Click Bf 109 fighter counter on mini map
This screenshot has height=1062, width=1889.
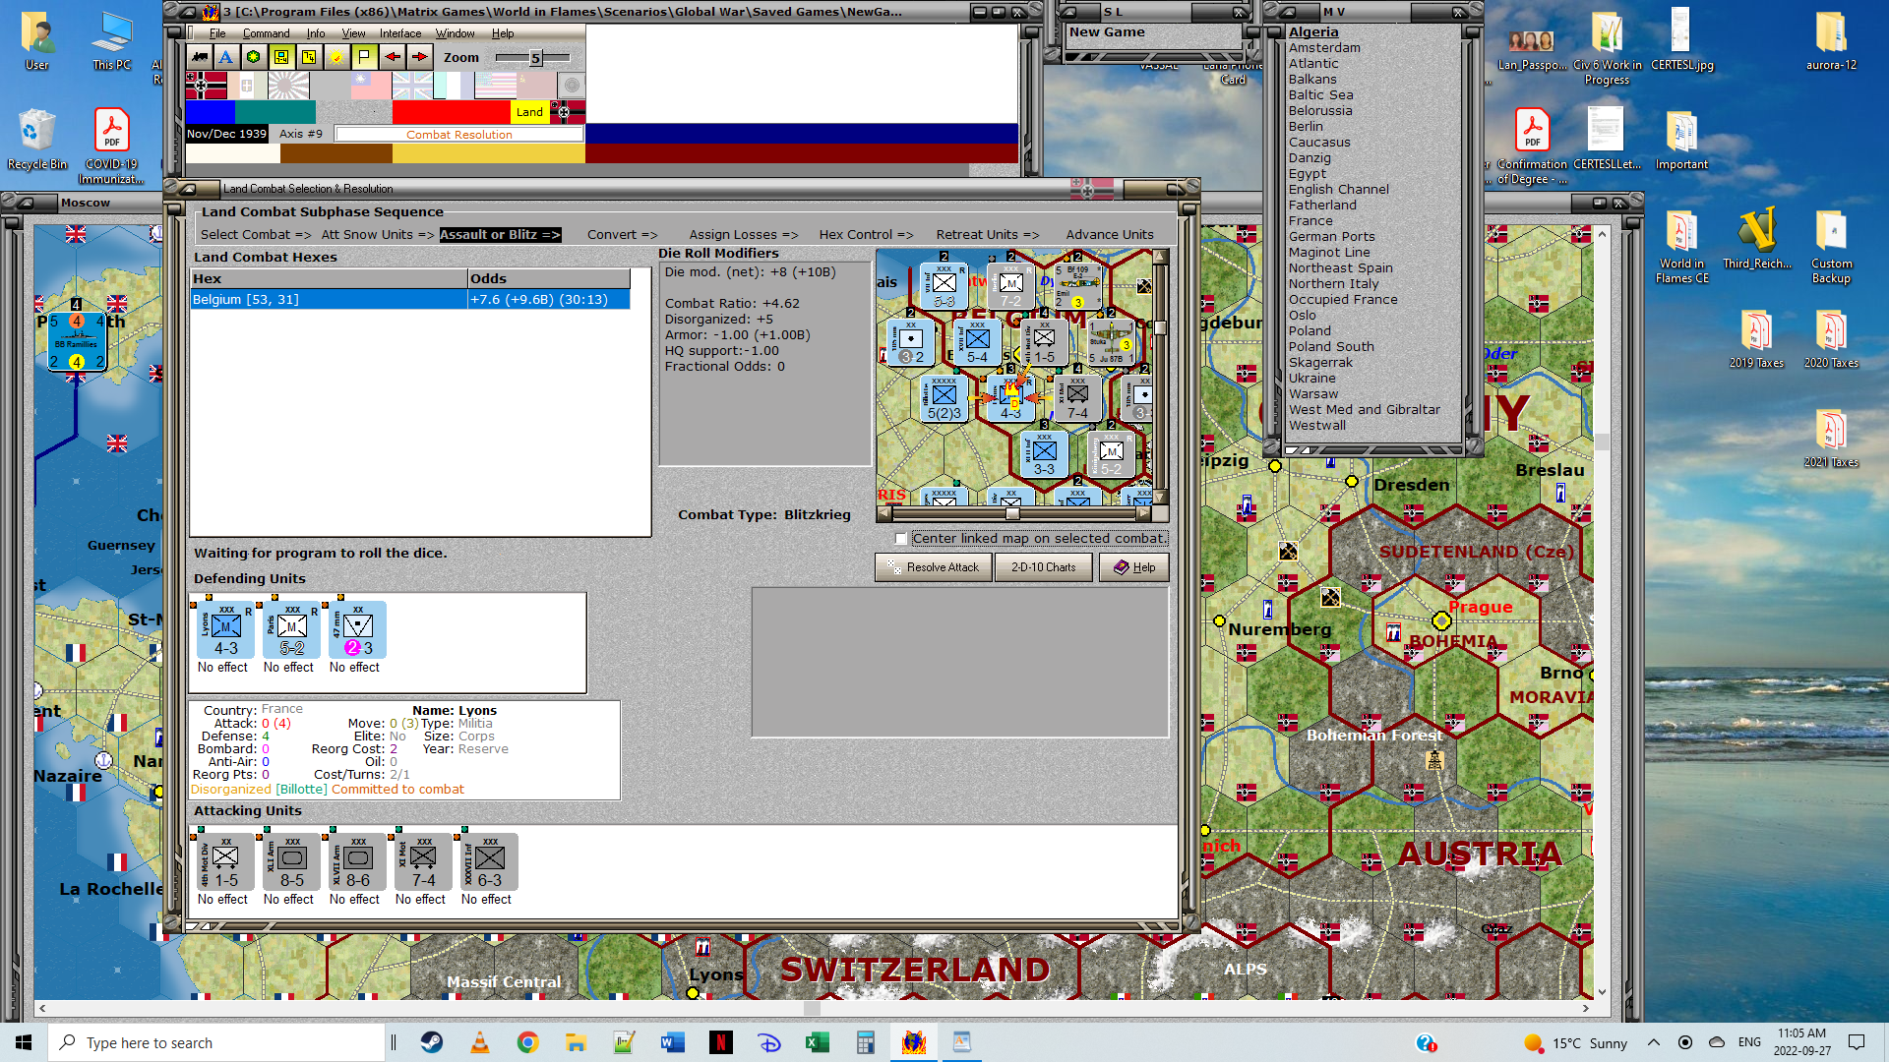pyautogui.click(x=1077, y=285)
